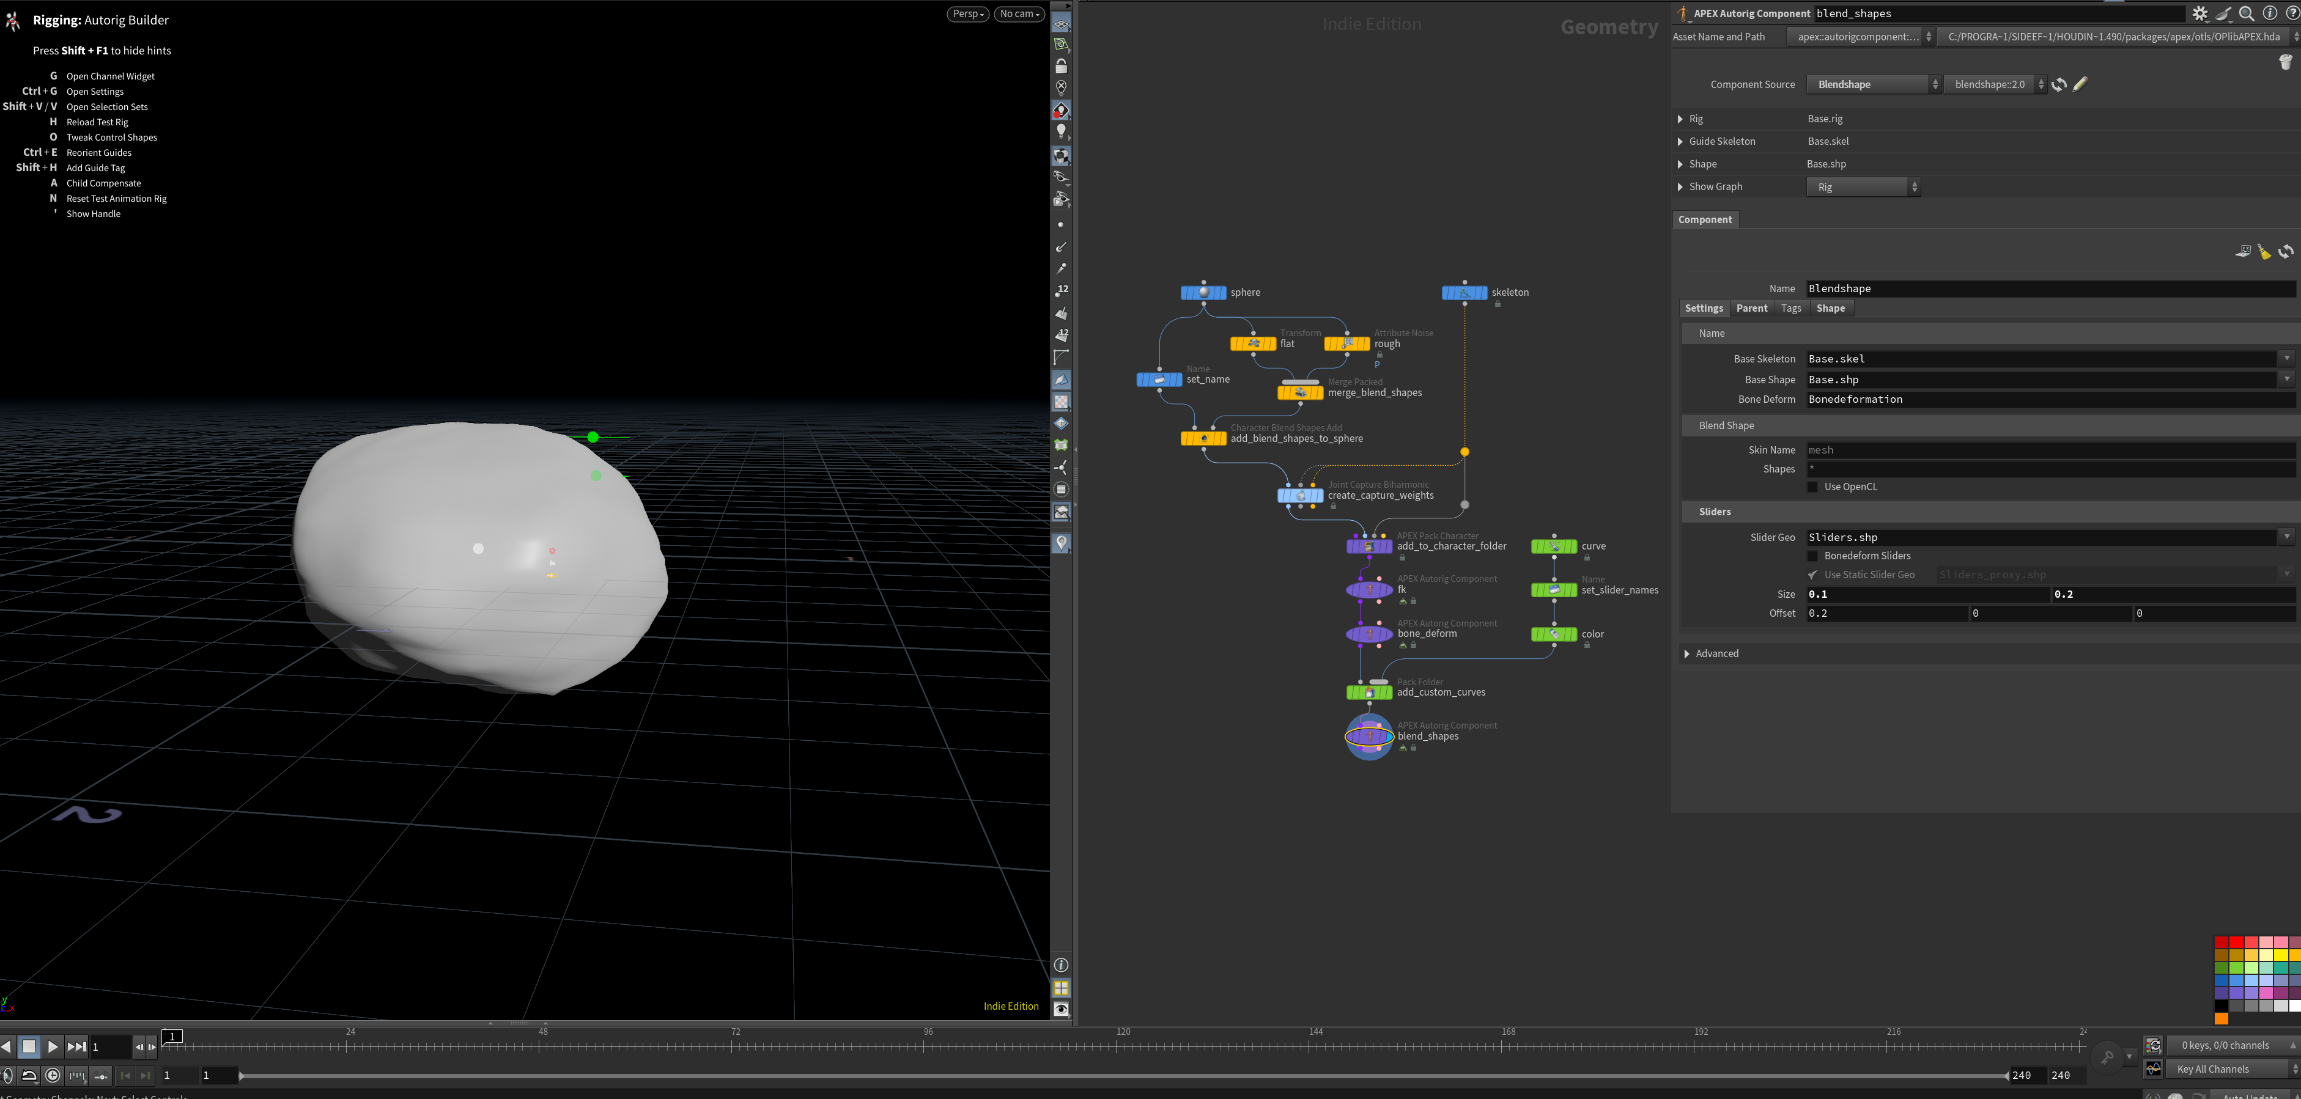Open the parameter gear settings menu

(2200, 13)
